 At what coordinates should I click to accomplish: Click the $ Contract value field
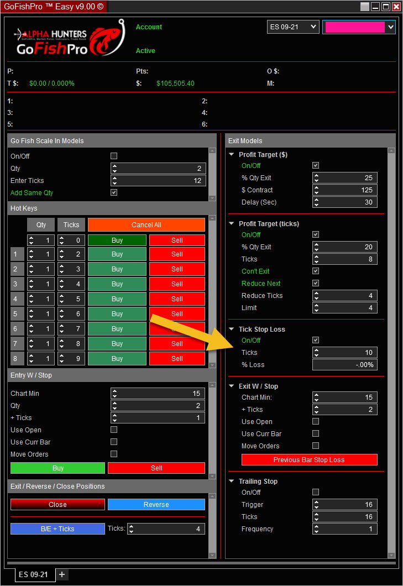345,190
